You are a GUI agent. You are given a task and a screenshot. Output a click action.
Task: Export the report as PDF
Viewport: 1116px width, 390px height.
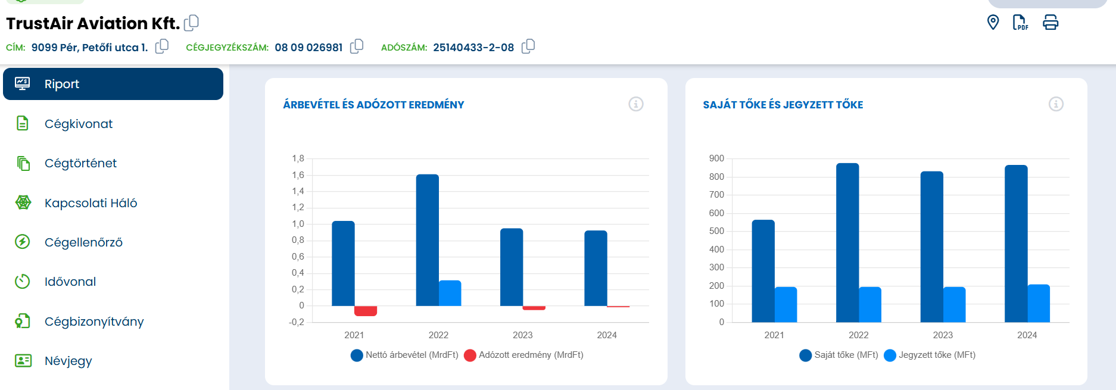point(1020,23)
